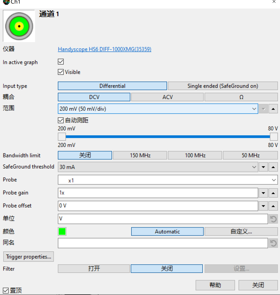Decrease SafeGround threshold with down arrow
280x295 pixels.
pos(263,167)
